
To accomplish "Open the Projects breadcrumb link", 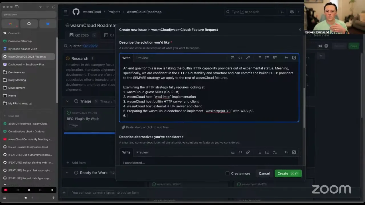I will 114,12.
